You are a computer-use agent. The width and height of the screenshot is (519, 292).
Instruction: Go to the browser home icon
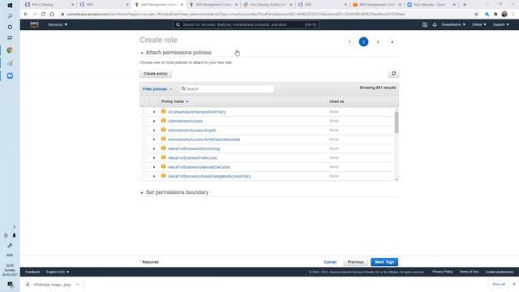tap(52, 15)
